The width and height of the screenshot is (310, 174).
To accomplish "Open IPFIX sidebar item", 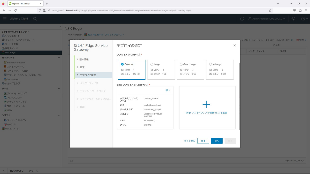I will 9,110.
